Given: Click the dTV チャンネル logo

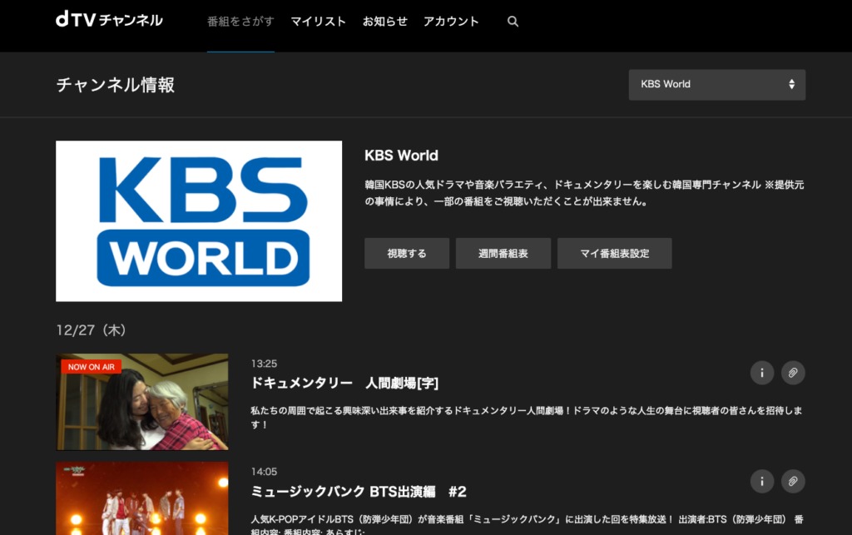Looking at the screenshot, I should [x=109, y=20].
